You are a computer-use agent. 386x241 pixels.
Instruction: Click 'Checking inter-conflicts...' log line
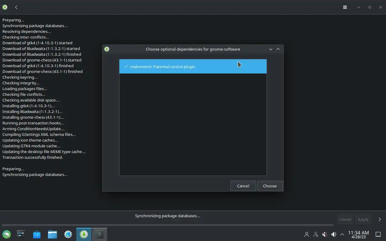click(x=26, y=37)
